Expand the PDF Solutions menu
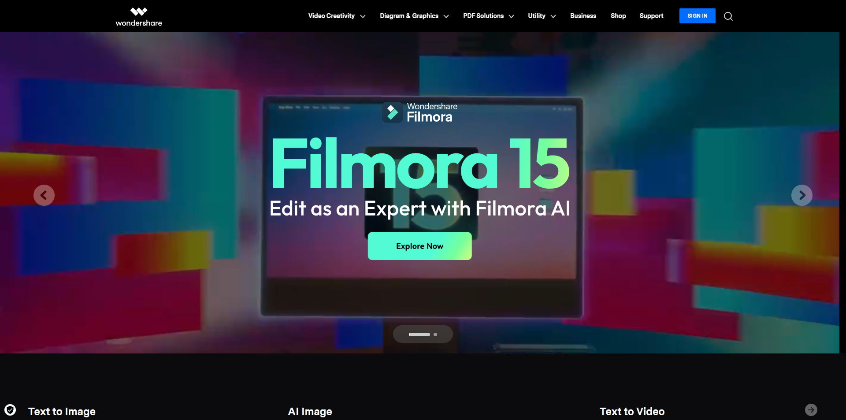The height and width of the screenshot is (420, 846). (x=488, y=16)
